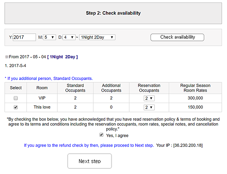Click the Reservation Occupants column header
Viewport: 227px width, 174px height.
(149, 88)
